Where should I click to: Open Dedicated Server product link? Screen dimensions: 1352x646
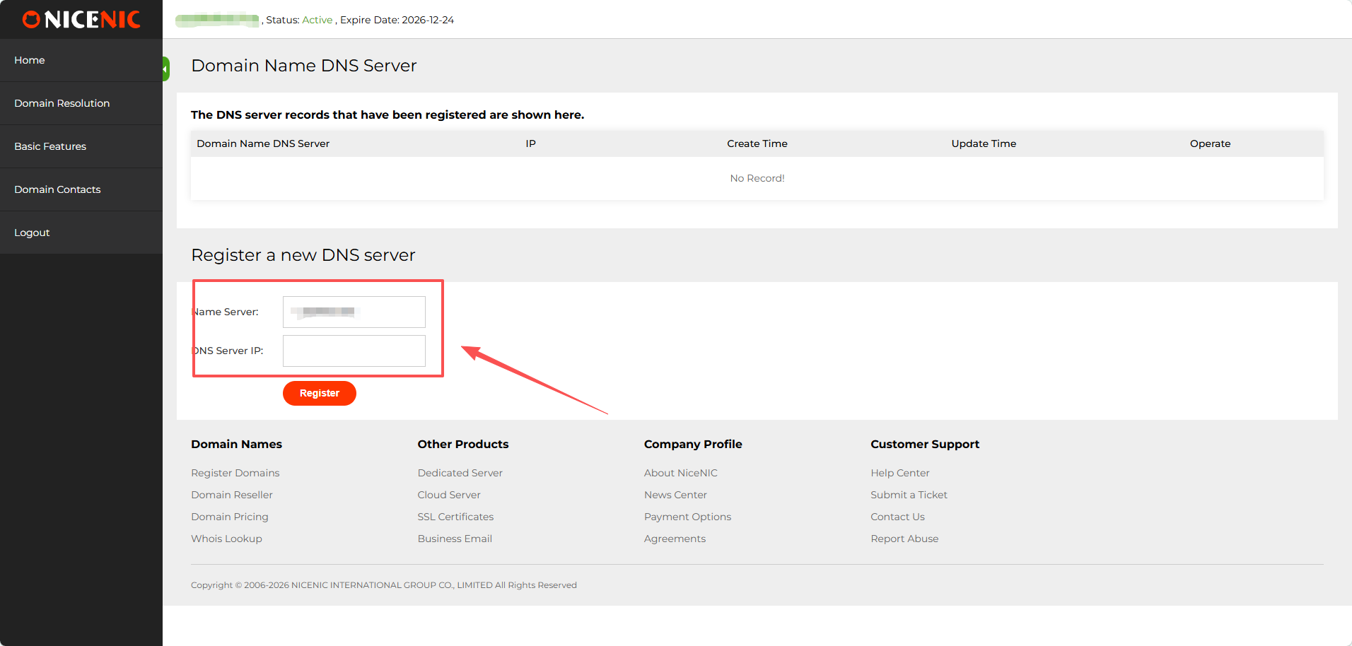point(460,473)
